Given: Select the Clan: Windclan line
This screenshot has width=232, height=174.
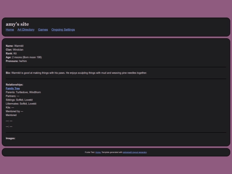Looking at the screenshot, I should click(15, 50).
